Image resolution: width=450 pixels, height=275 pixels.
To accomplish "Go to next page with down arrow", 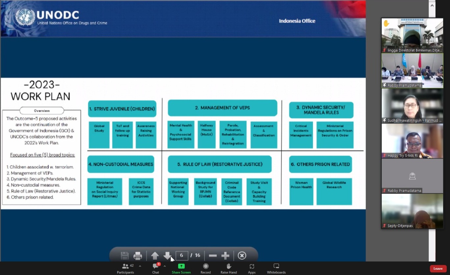I will (x=167, y=256).
